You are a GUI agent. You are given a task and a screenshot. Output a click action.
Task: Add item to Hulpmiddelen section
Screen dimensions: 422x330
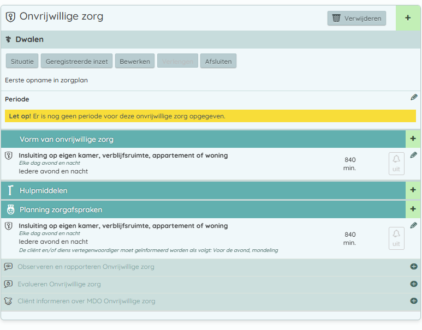pyautogui.click(x=413, y=190)
